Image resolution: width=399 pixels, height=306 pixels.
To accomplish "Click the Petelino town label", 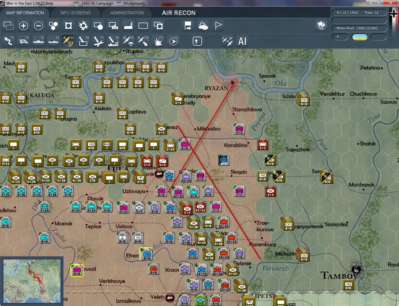I will click(x=370, y=68).
